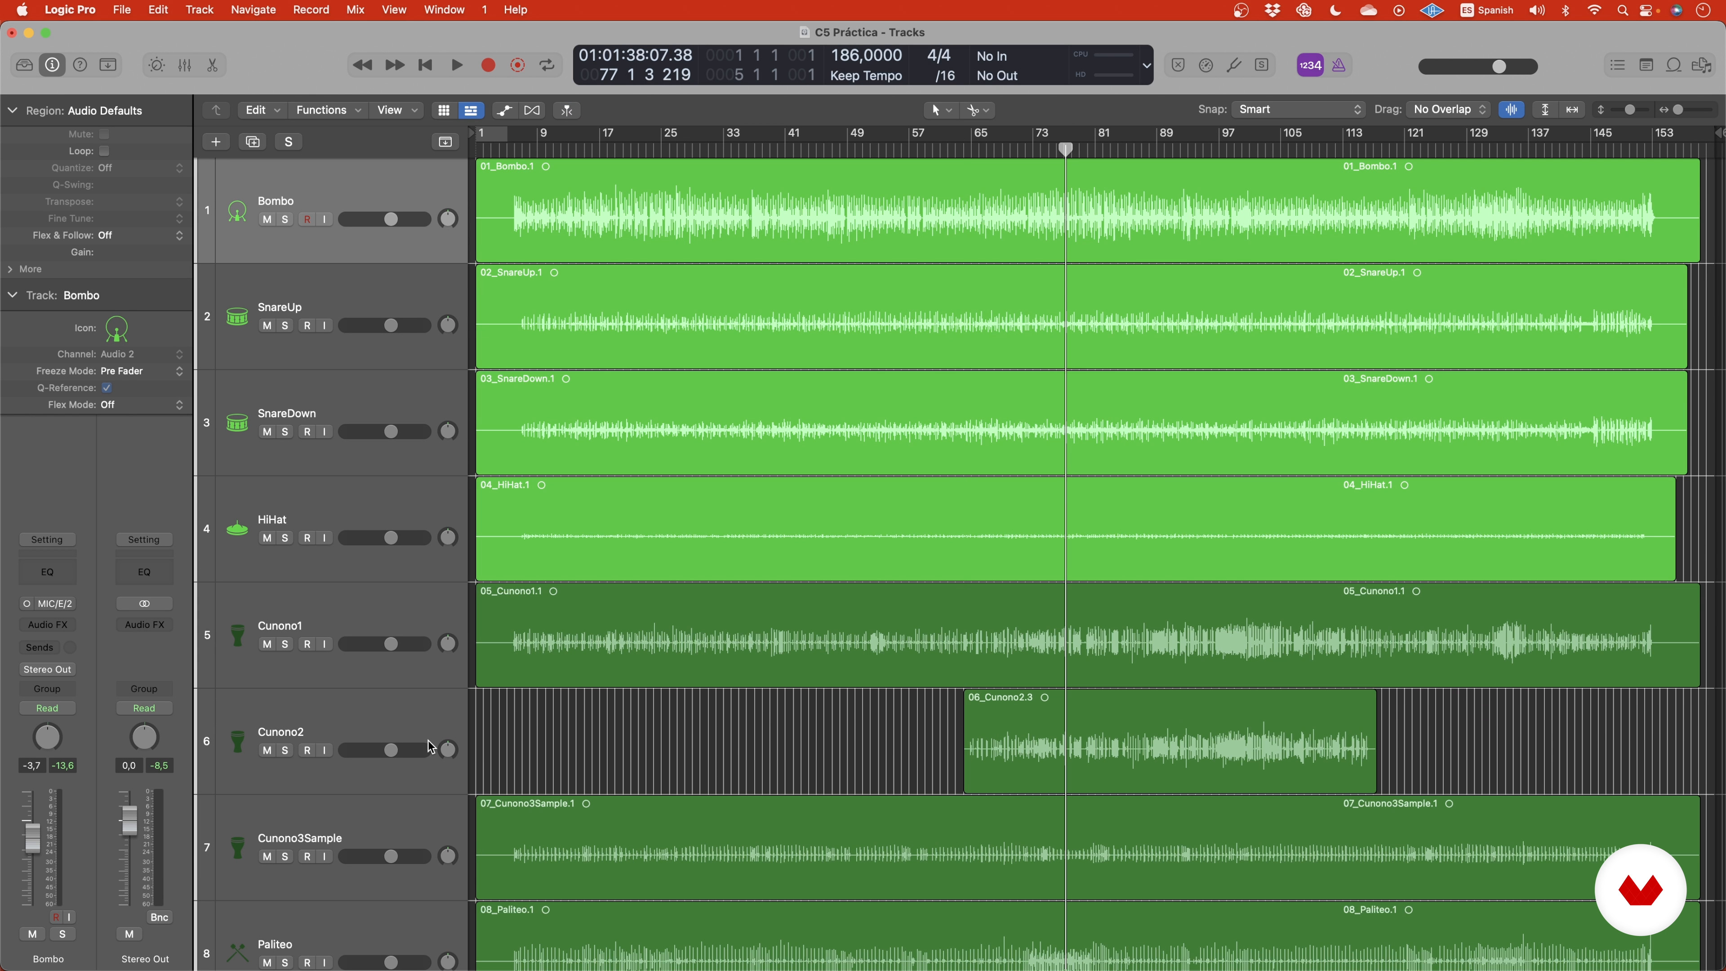1726x971 pixels.
Task: Expand the More disclosure triangle
Action: point(10,269)
